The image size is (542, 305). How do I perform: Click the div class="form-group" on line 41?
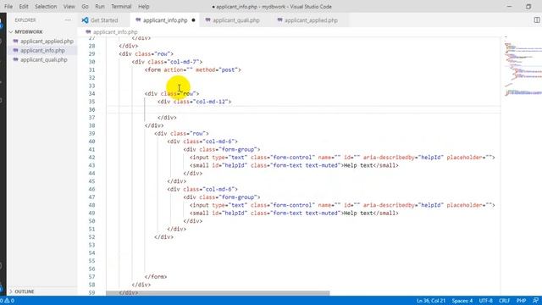pyautogui.click(x=222, y=149)
